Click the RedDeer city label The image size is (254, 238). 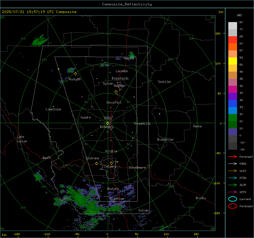[120, 86]
